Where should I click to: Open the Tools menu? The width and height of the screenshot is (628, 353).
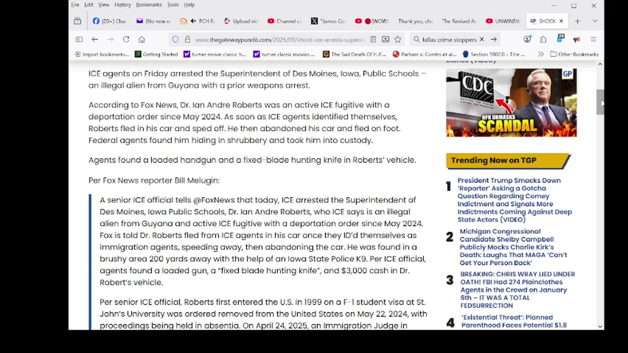point(173,5)
